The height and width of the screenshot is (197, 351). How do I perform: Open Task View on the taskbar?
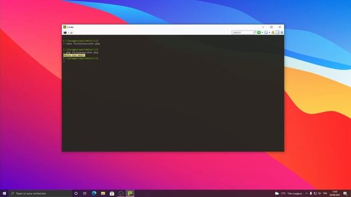pyautogui.click(x=85, y=193)
